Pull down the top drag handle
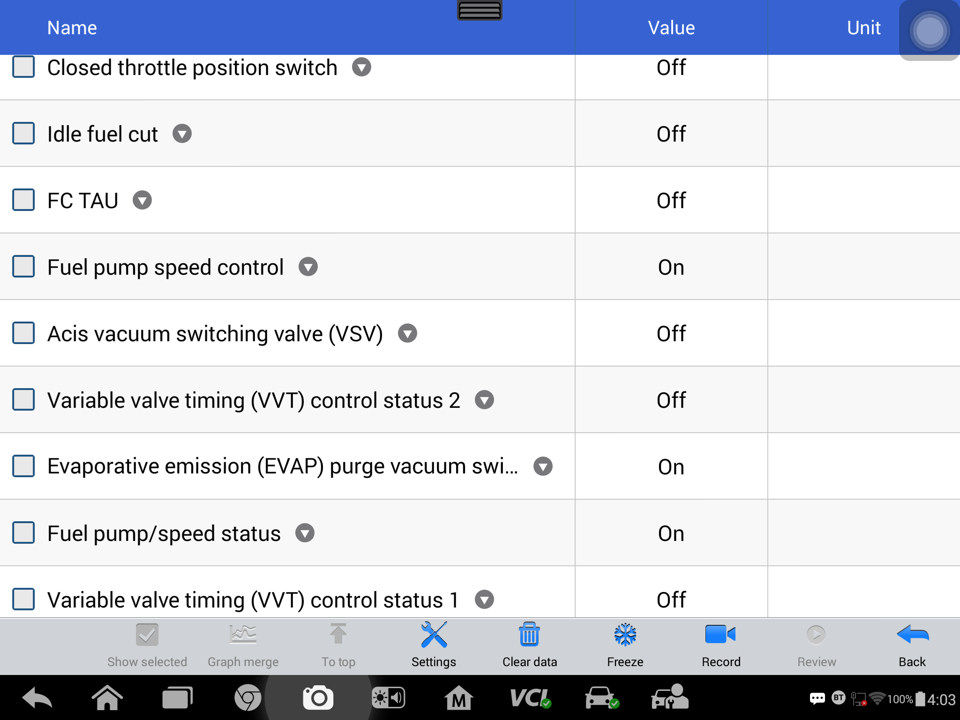This screenshot has width=960, height=720. point(480,10)
